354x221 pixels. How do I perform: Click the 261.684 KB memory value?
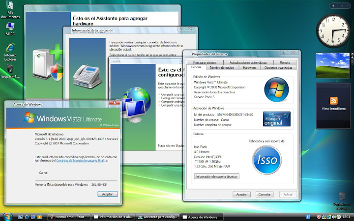(99, 185)
